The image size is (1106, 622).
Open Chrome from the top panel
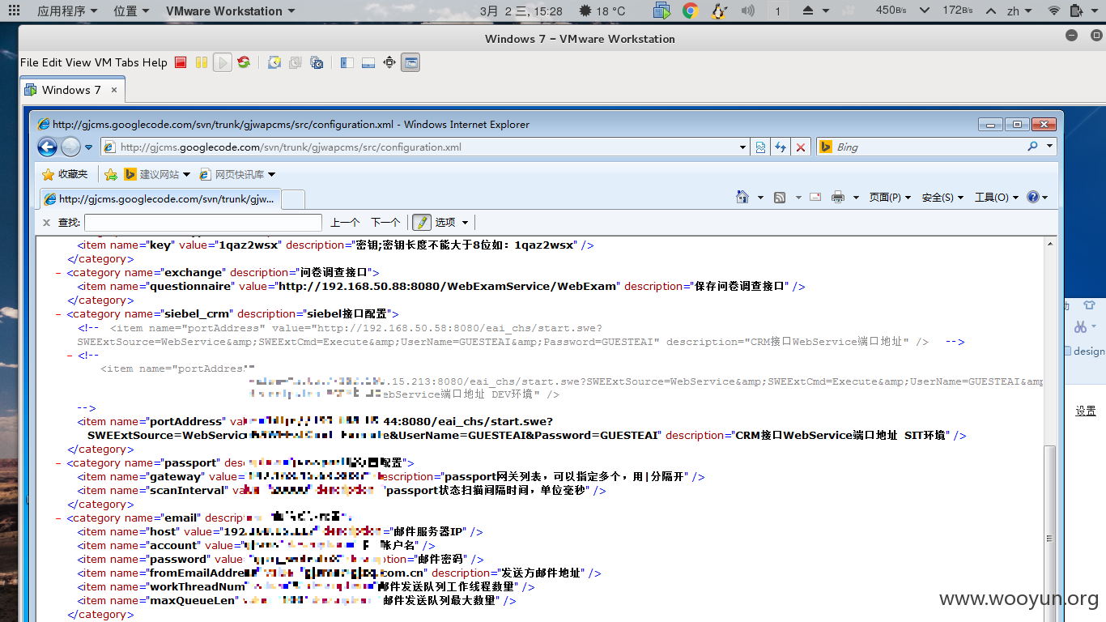pos(690,11)
